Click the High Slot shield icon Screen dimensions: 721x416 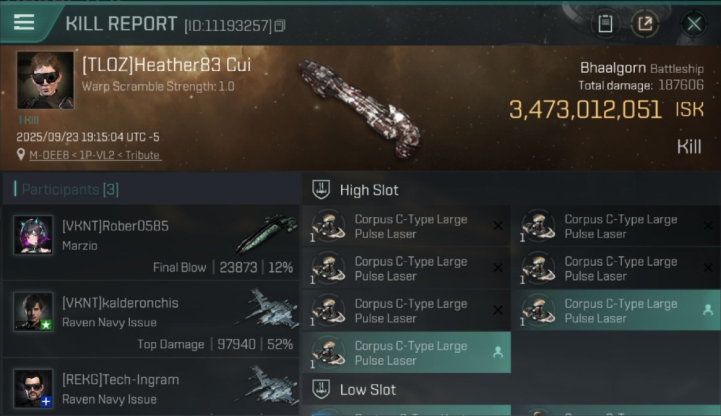321,190
